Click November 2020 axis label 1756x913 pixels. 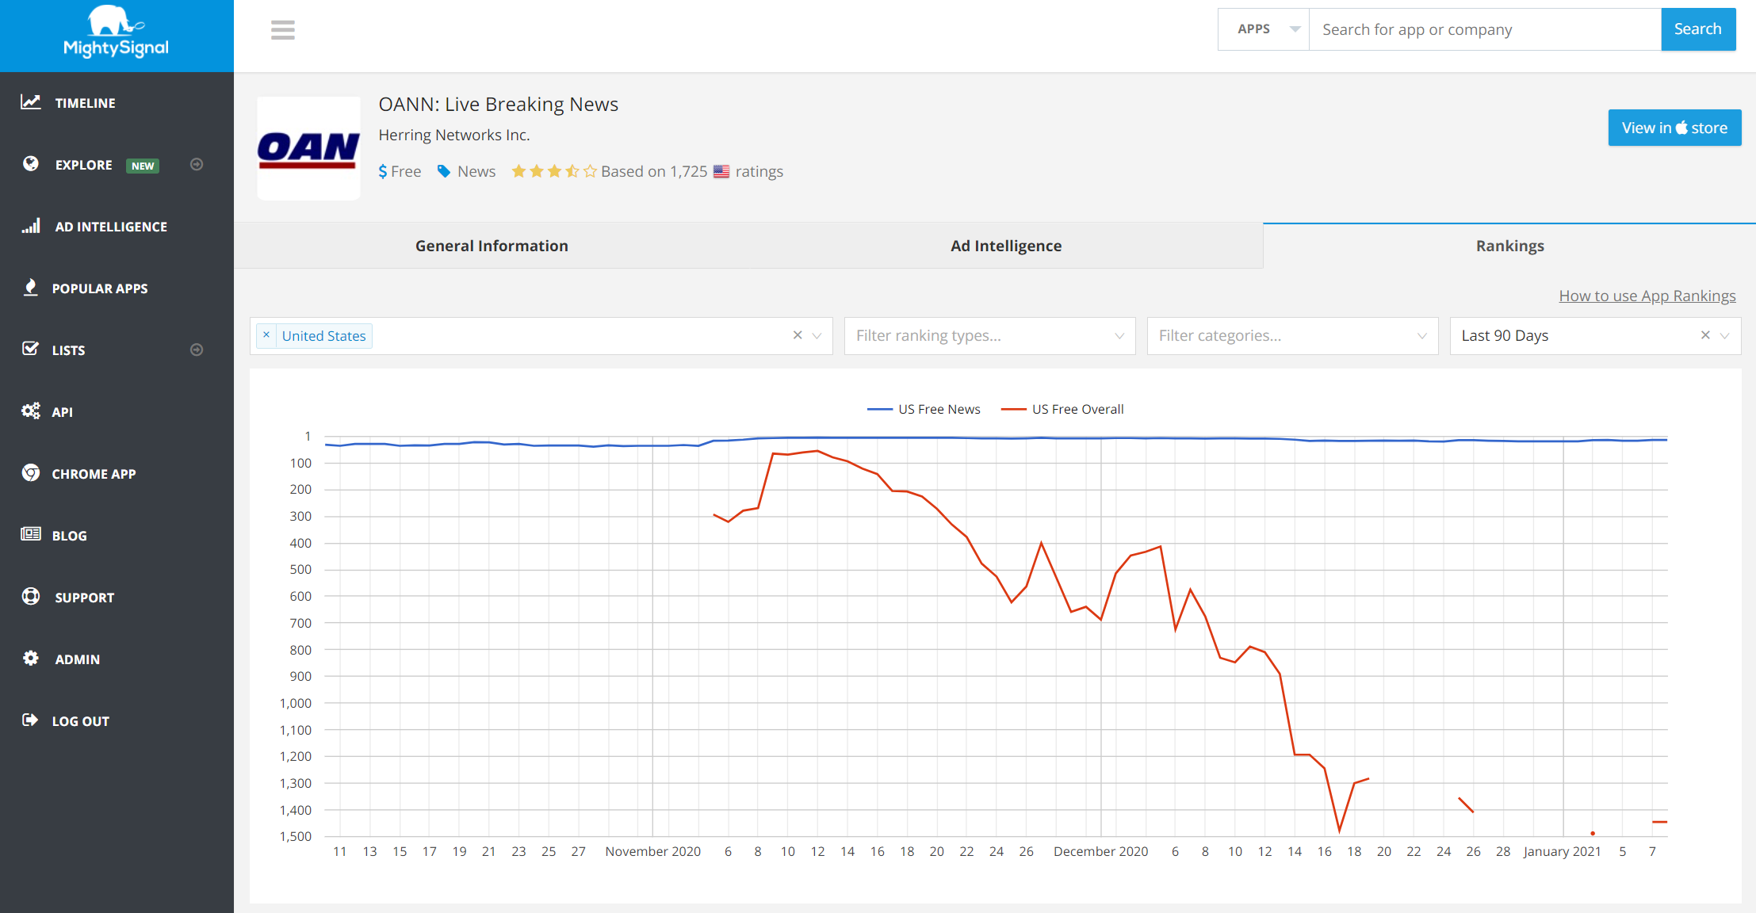click(653, 851)
